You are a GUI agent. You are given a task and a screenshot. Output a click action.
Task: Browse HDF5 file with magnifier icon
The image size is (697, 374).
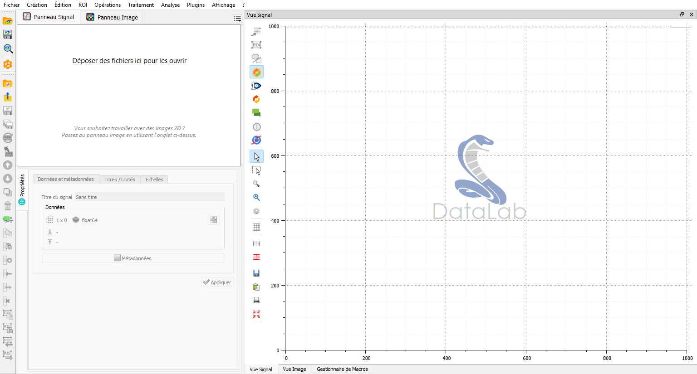(8, 49)
